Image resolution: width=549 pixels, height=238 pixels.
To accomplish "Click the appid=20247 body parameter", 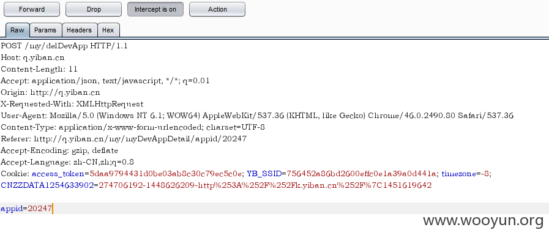I will 26,209.
